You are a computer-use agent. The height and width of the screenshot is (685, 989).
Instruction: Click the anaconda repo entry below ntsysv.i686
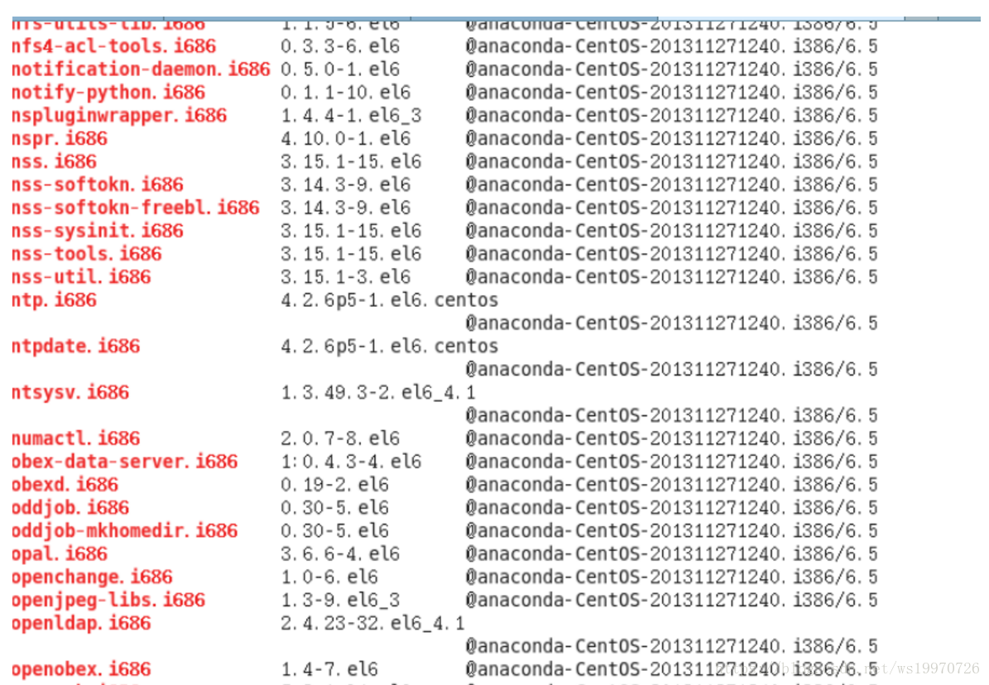(672, 415)
